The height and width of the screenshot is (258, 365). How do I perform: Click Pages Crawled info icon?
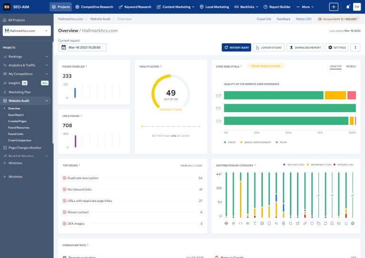[x=86, y=66]
